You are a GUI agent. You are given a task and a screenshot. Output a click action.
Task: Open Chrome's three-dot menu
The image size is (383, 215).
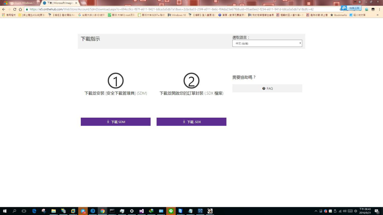pos(379,9)
